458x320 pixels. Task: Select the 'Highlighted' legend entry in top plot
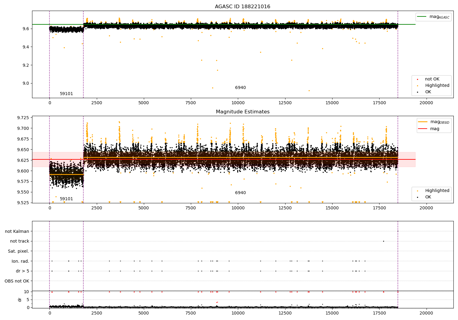point(437,86)
